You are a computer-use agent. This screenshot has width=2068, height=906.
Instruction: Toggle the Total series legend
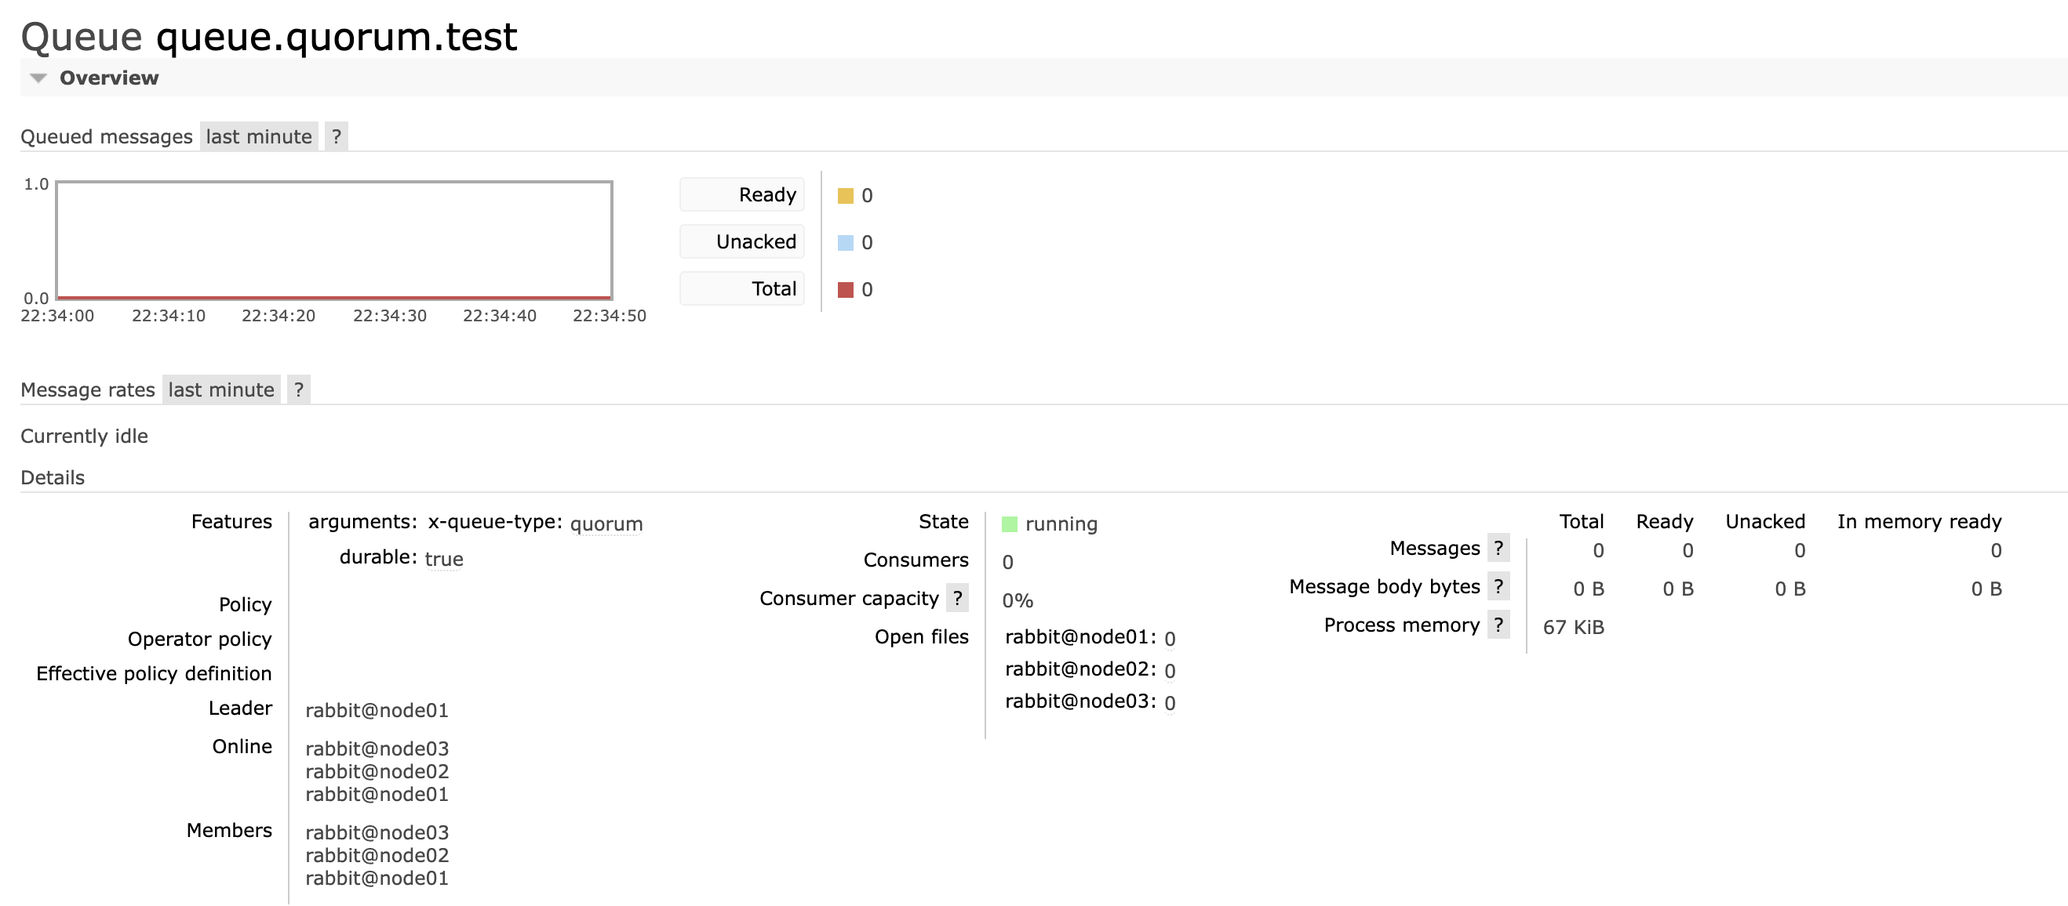[742, 288]
